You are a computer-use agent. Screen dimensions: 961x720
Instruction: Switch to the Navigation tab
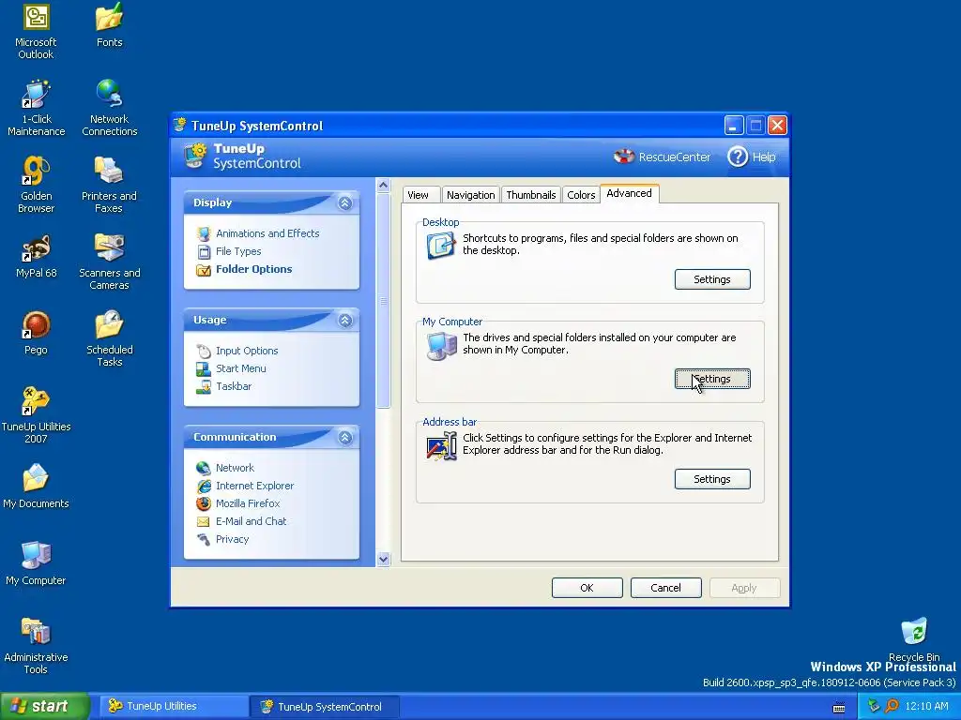[470, 195]
